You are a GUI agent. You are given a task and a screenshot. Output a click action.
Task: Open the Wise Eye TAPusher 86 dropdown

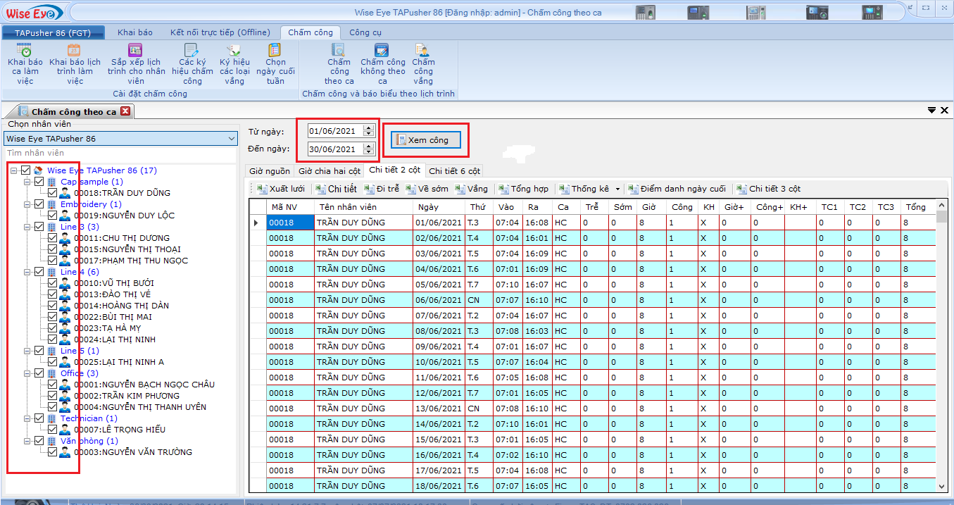232,139
